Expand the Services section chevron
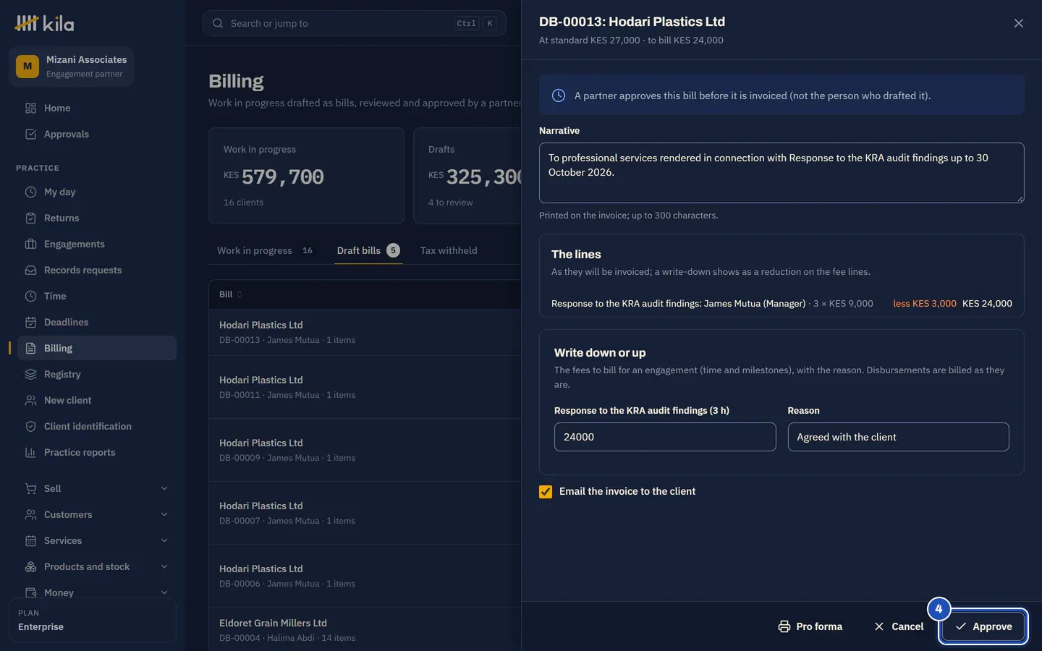1042x651 pixels. coord(164,540)
